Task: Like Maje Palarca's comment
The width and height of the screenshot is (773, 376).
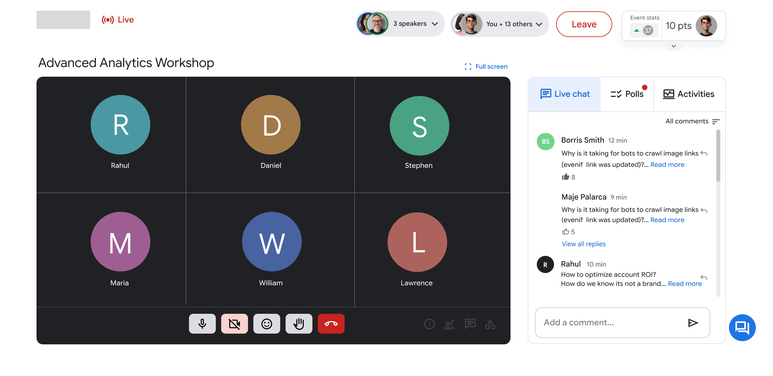Action: point(565,231)
